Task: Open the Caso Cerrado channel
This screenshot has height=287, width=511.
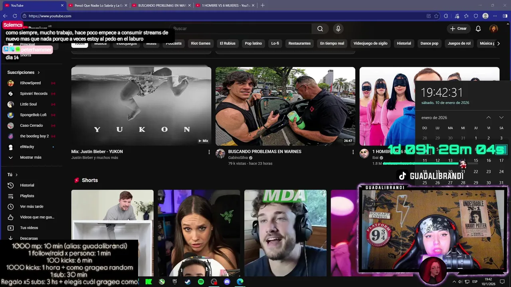Action: (31, 126)
